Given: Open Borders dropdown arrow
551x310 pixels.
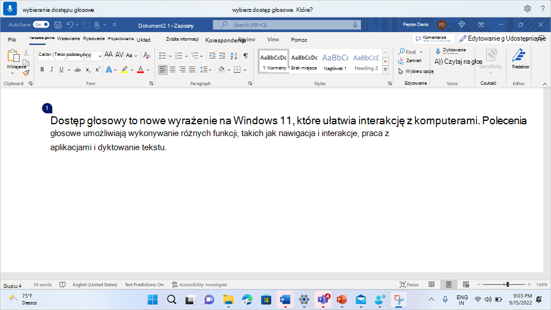Looking at the screenshot, I should point(245,70).
